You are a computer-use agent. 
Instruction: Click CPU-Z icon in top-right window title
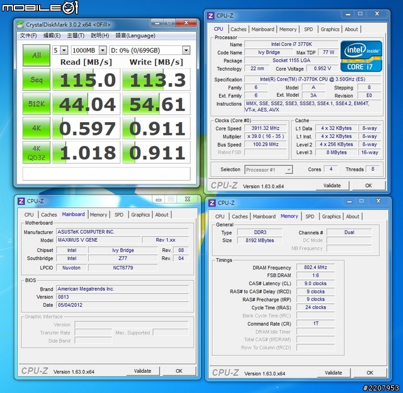(x=211, y=16)
